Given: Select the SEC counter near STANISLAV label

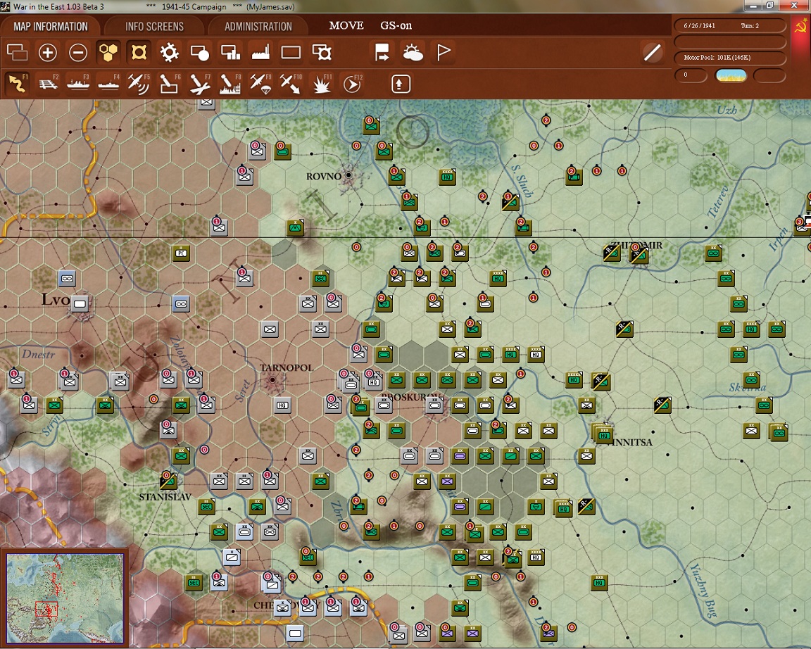Looking at the screenshot, I should click(206, 506).
